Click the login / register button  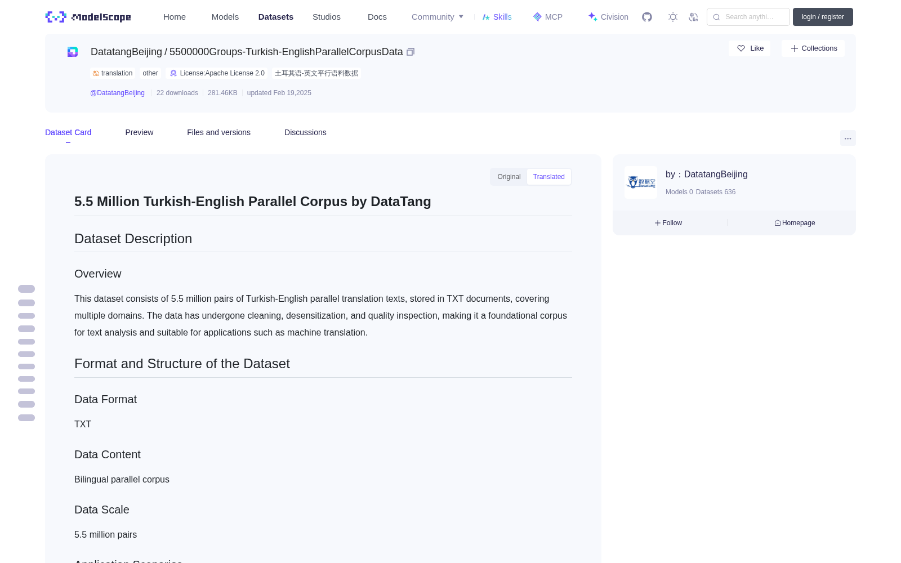click(823, 17)
